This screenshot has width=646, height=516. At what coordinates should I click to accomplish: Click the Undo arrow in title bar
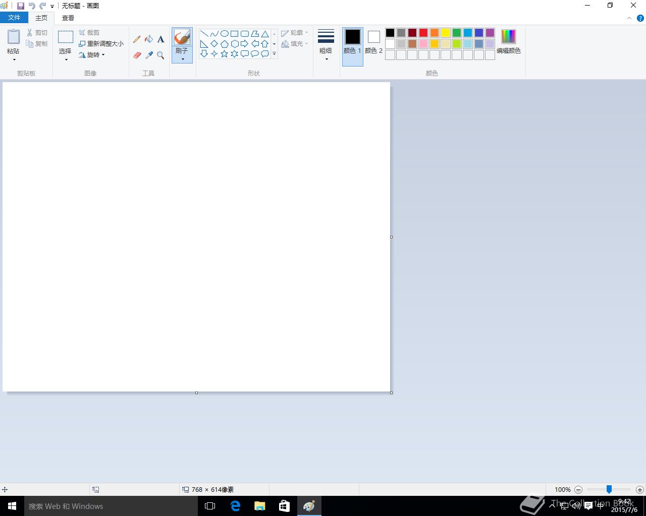pyautogui.click(x=32, y=6)
